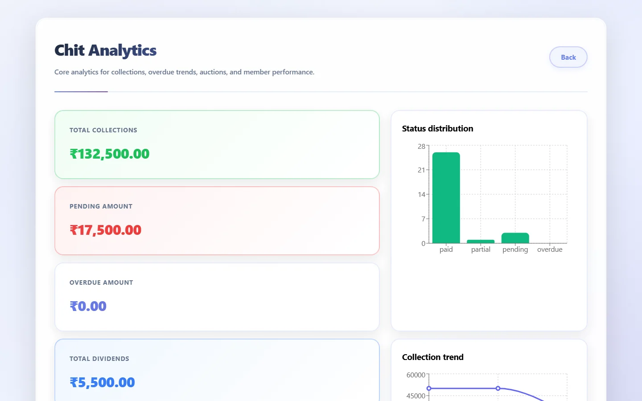Click the pending bar in Status distribution
This screenshot has height=401, width=642.
pos(515,238)
